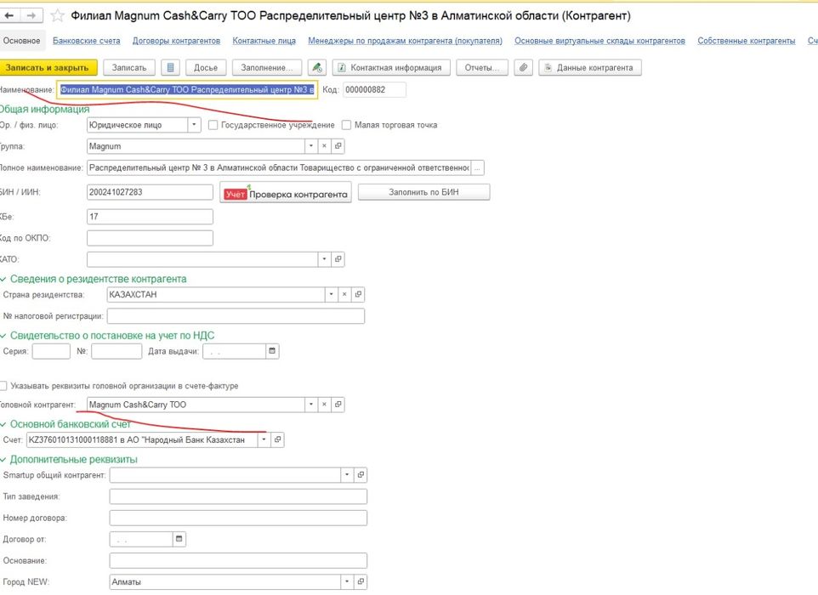
Task: Open the КАТО dropdown arrow
Action: coord(325,259)
